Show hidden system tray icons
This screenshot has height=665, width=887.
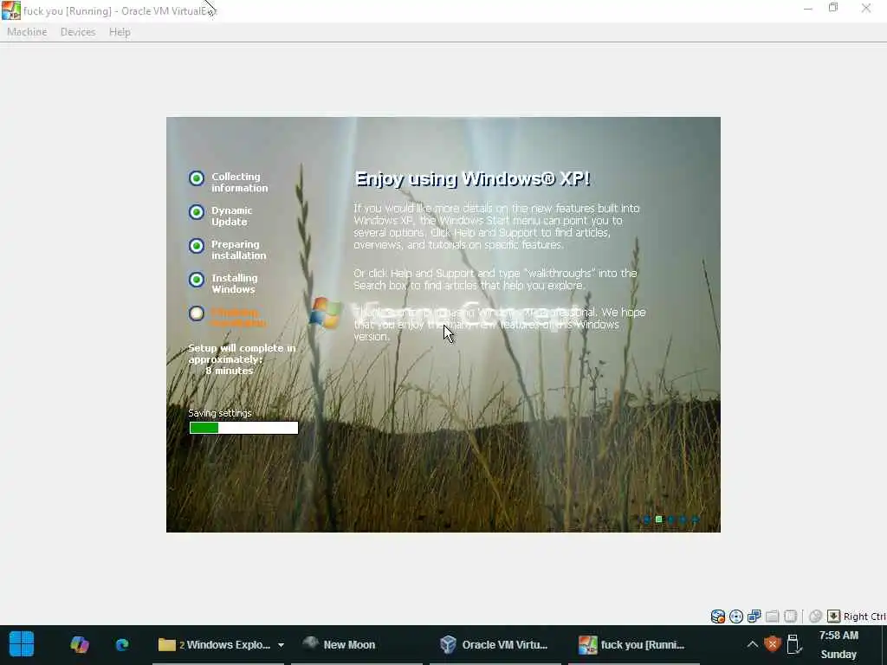pyautogui.click(x=753, y=644)
